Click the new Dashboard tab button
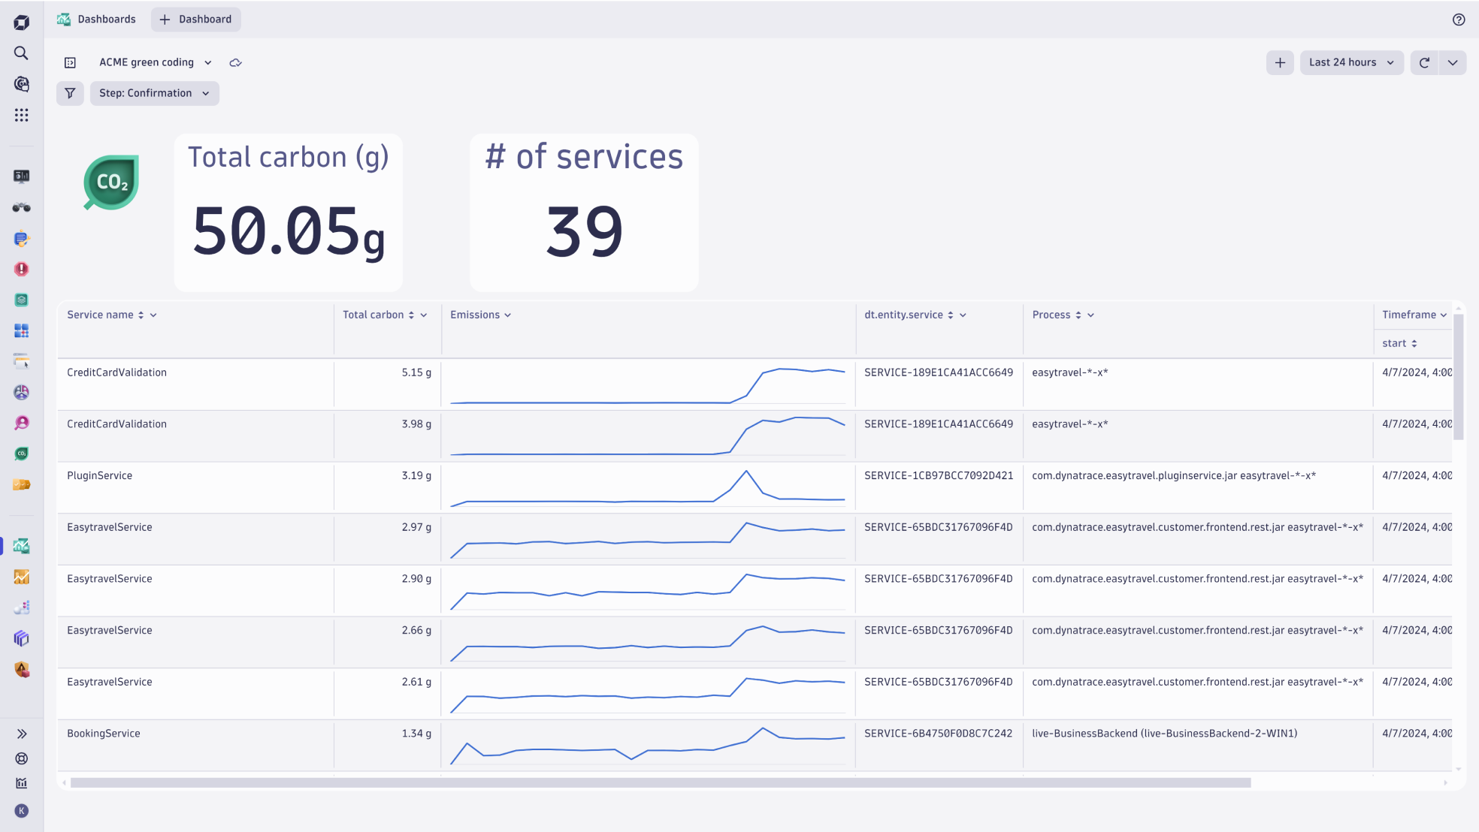The image size is (1479, 832). 196,20
